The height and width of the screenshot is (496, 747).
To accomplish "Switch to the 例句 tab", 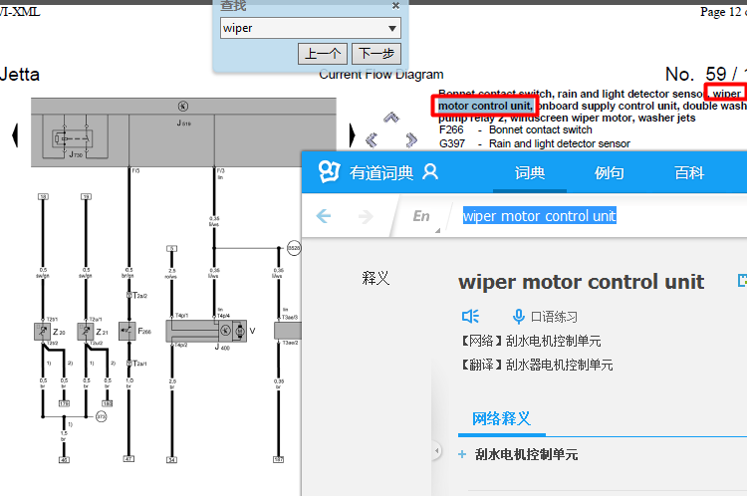I will click(609, 173).
